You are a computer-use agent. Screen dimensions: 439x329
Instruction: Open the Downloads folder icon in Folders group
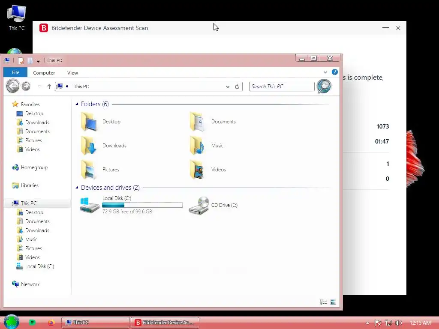pyautogui.click(x=89, y=146)
